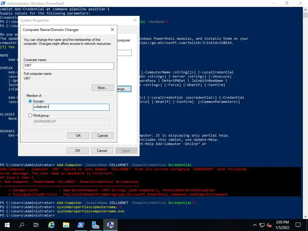Open muted volume tray icon

pyautogui.click(x=269, y=225)
